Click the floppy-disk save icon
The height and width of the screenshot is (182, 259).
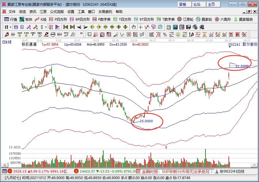(x=188, y=27)
